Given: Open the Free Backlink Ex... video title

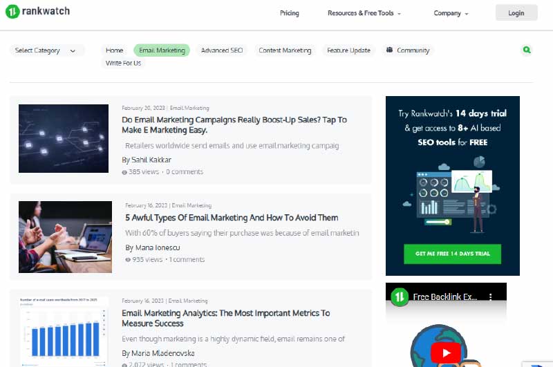Looking at the screenshot, I should (x=445, y=297).
